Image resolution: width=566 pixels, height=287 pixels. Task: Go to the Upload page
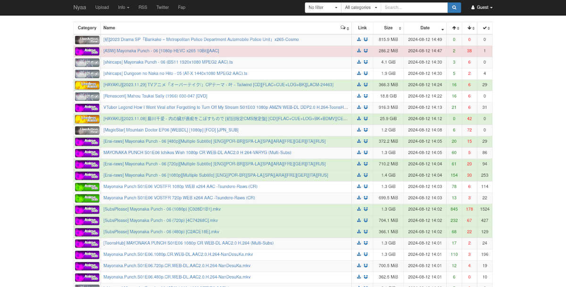tap(102, 8)
